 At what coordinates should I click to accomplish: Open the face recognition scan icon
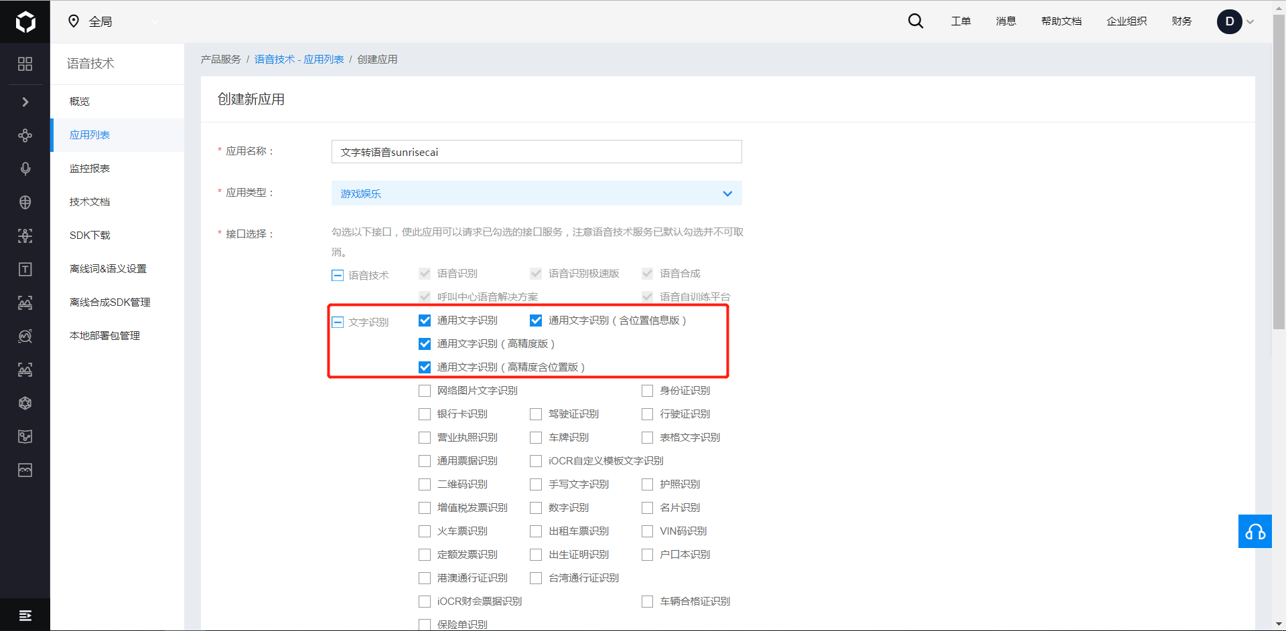[x=25, y=236]
